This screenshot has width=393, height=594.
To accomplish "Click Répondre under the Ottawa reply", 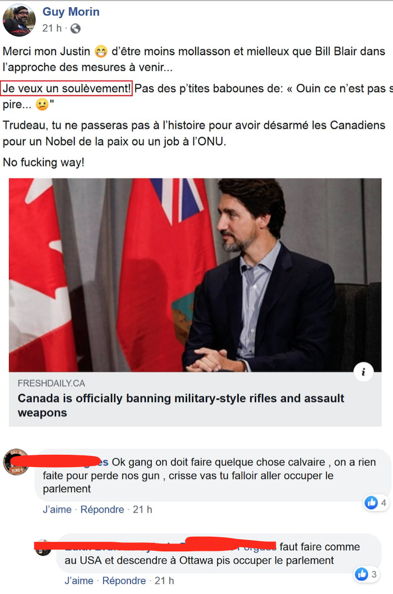I will (x=124, y=581).
